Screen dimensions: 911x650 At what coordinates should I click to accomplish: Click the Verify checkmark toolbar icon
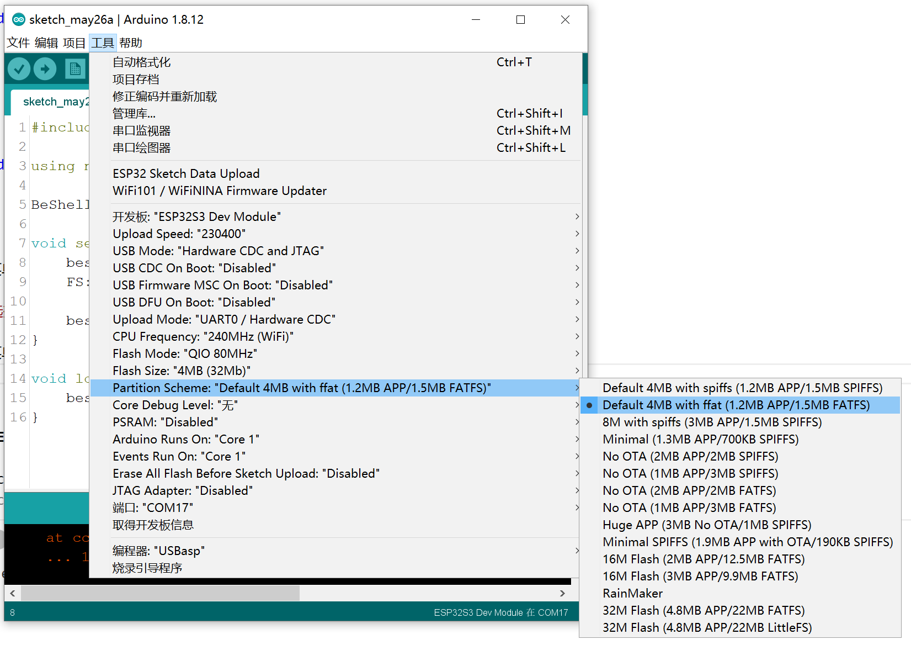pos(19,69)
